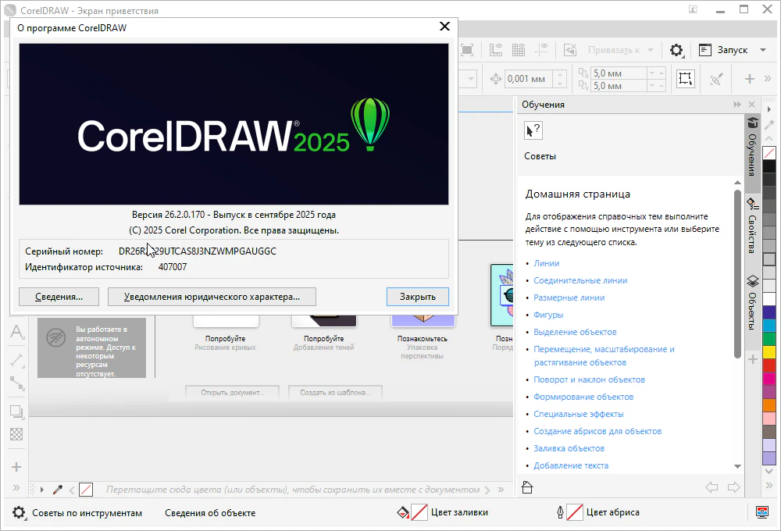
Task: Switch to the Свойства docker tab
Action: tap(752, 226)
